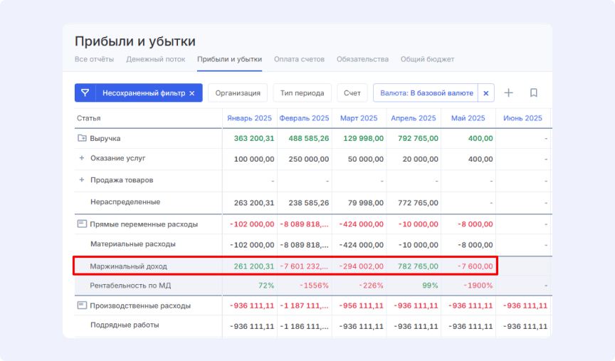Click the Май 2025 column header
This screenshot has height=361, width=615.
coord(468,118)
